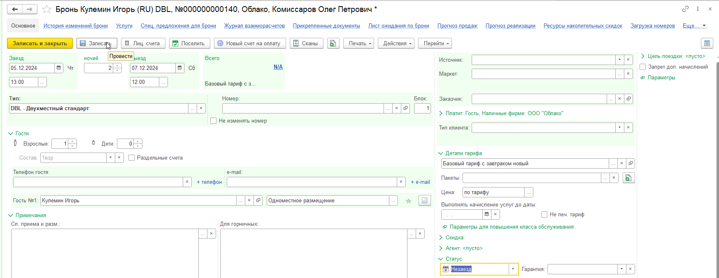Check Запрет доп. начислений
The height and width of the screenshot is (278, 719).
tap(642, 67)
